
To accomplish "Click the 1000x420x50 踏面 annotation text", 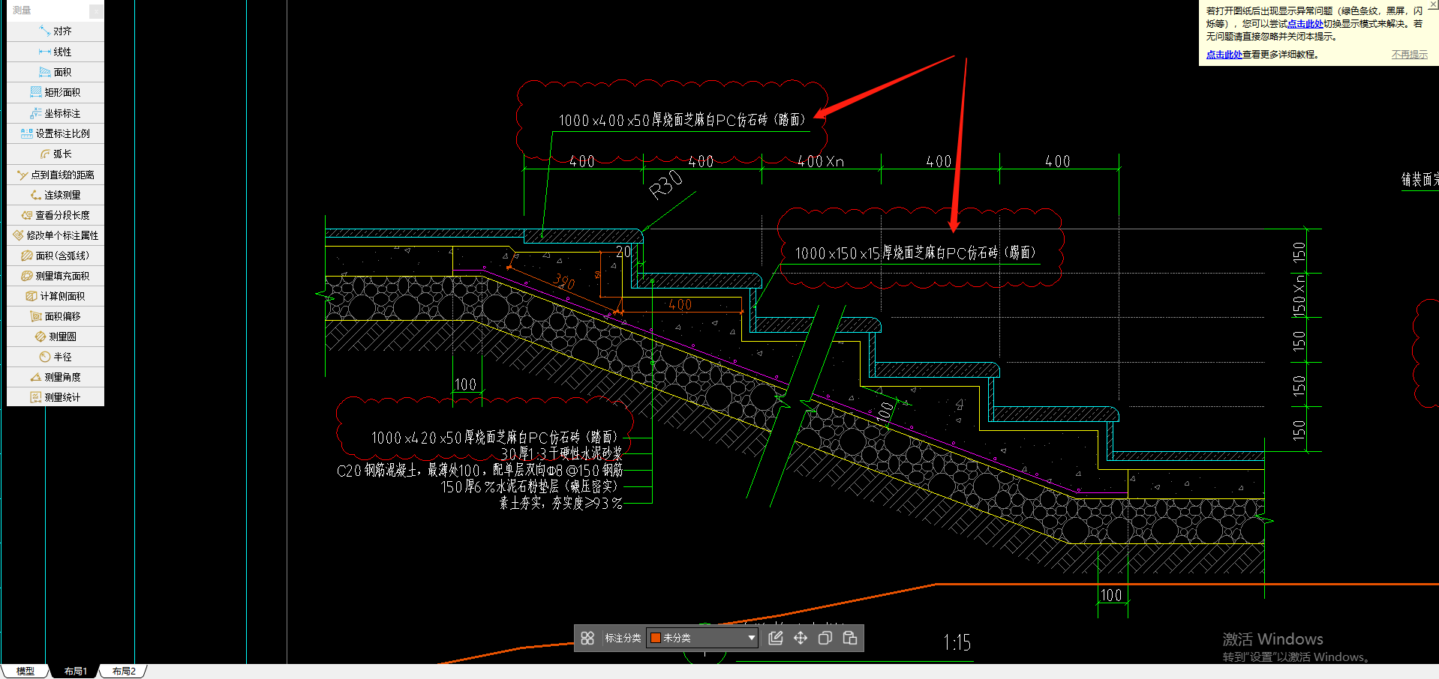I will [x=494, y=438].
